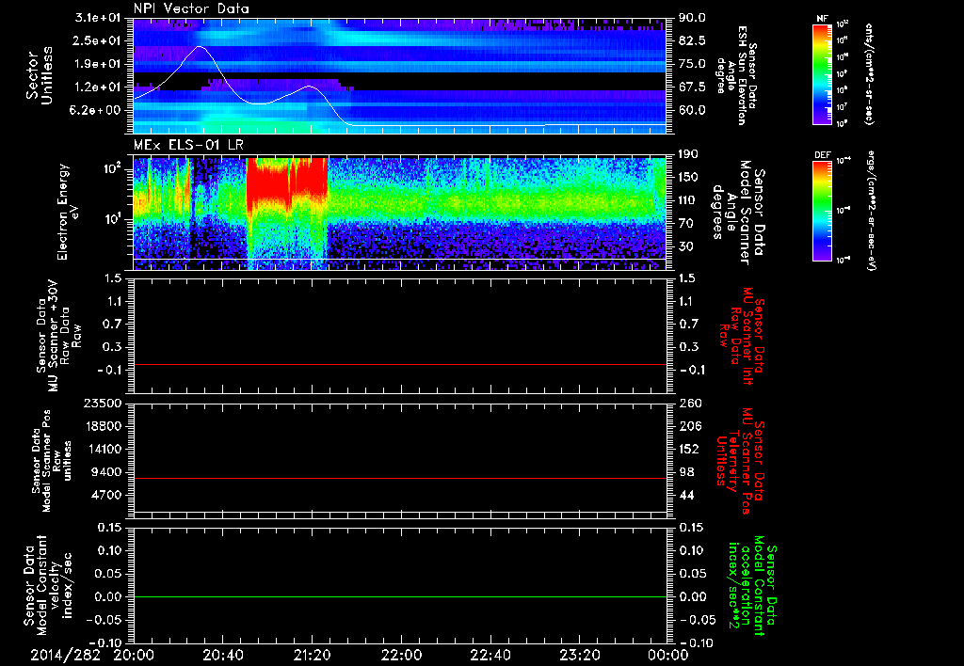Select the NPI Vector Data panel title
This screenshot has width=964, height=666.
[x=191, y=8]
